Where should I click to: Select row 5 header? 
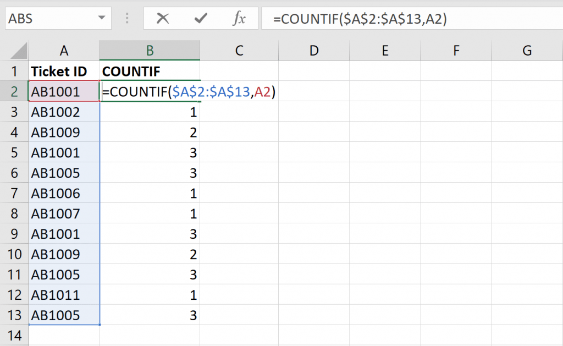tap(14, 152)
